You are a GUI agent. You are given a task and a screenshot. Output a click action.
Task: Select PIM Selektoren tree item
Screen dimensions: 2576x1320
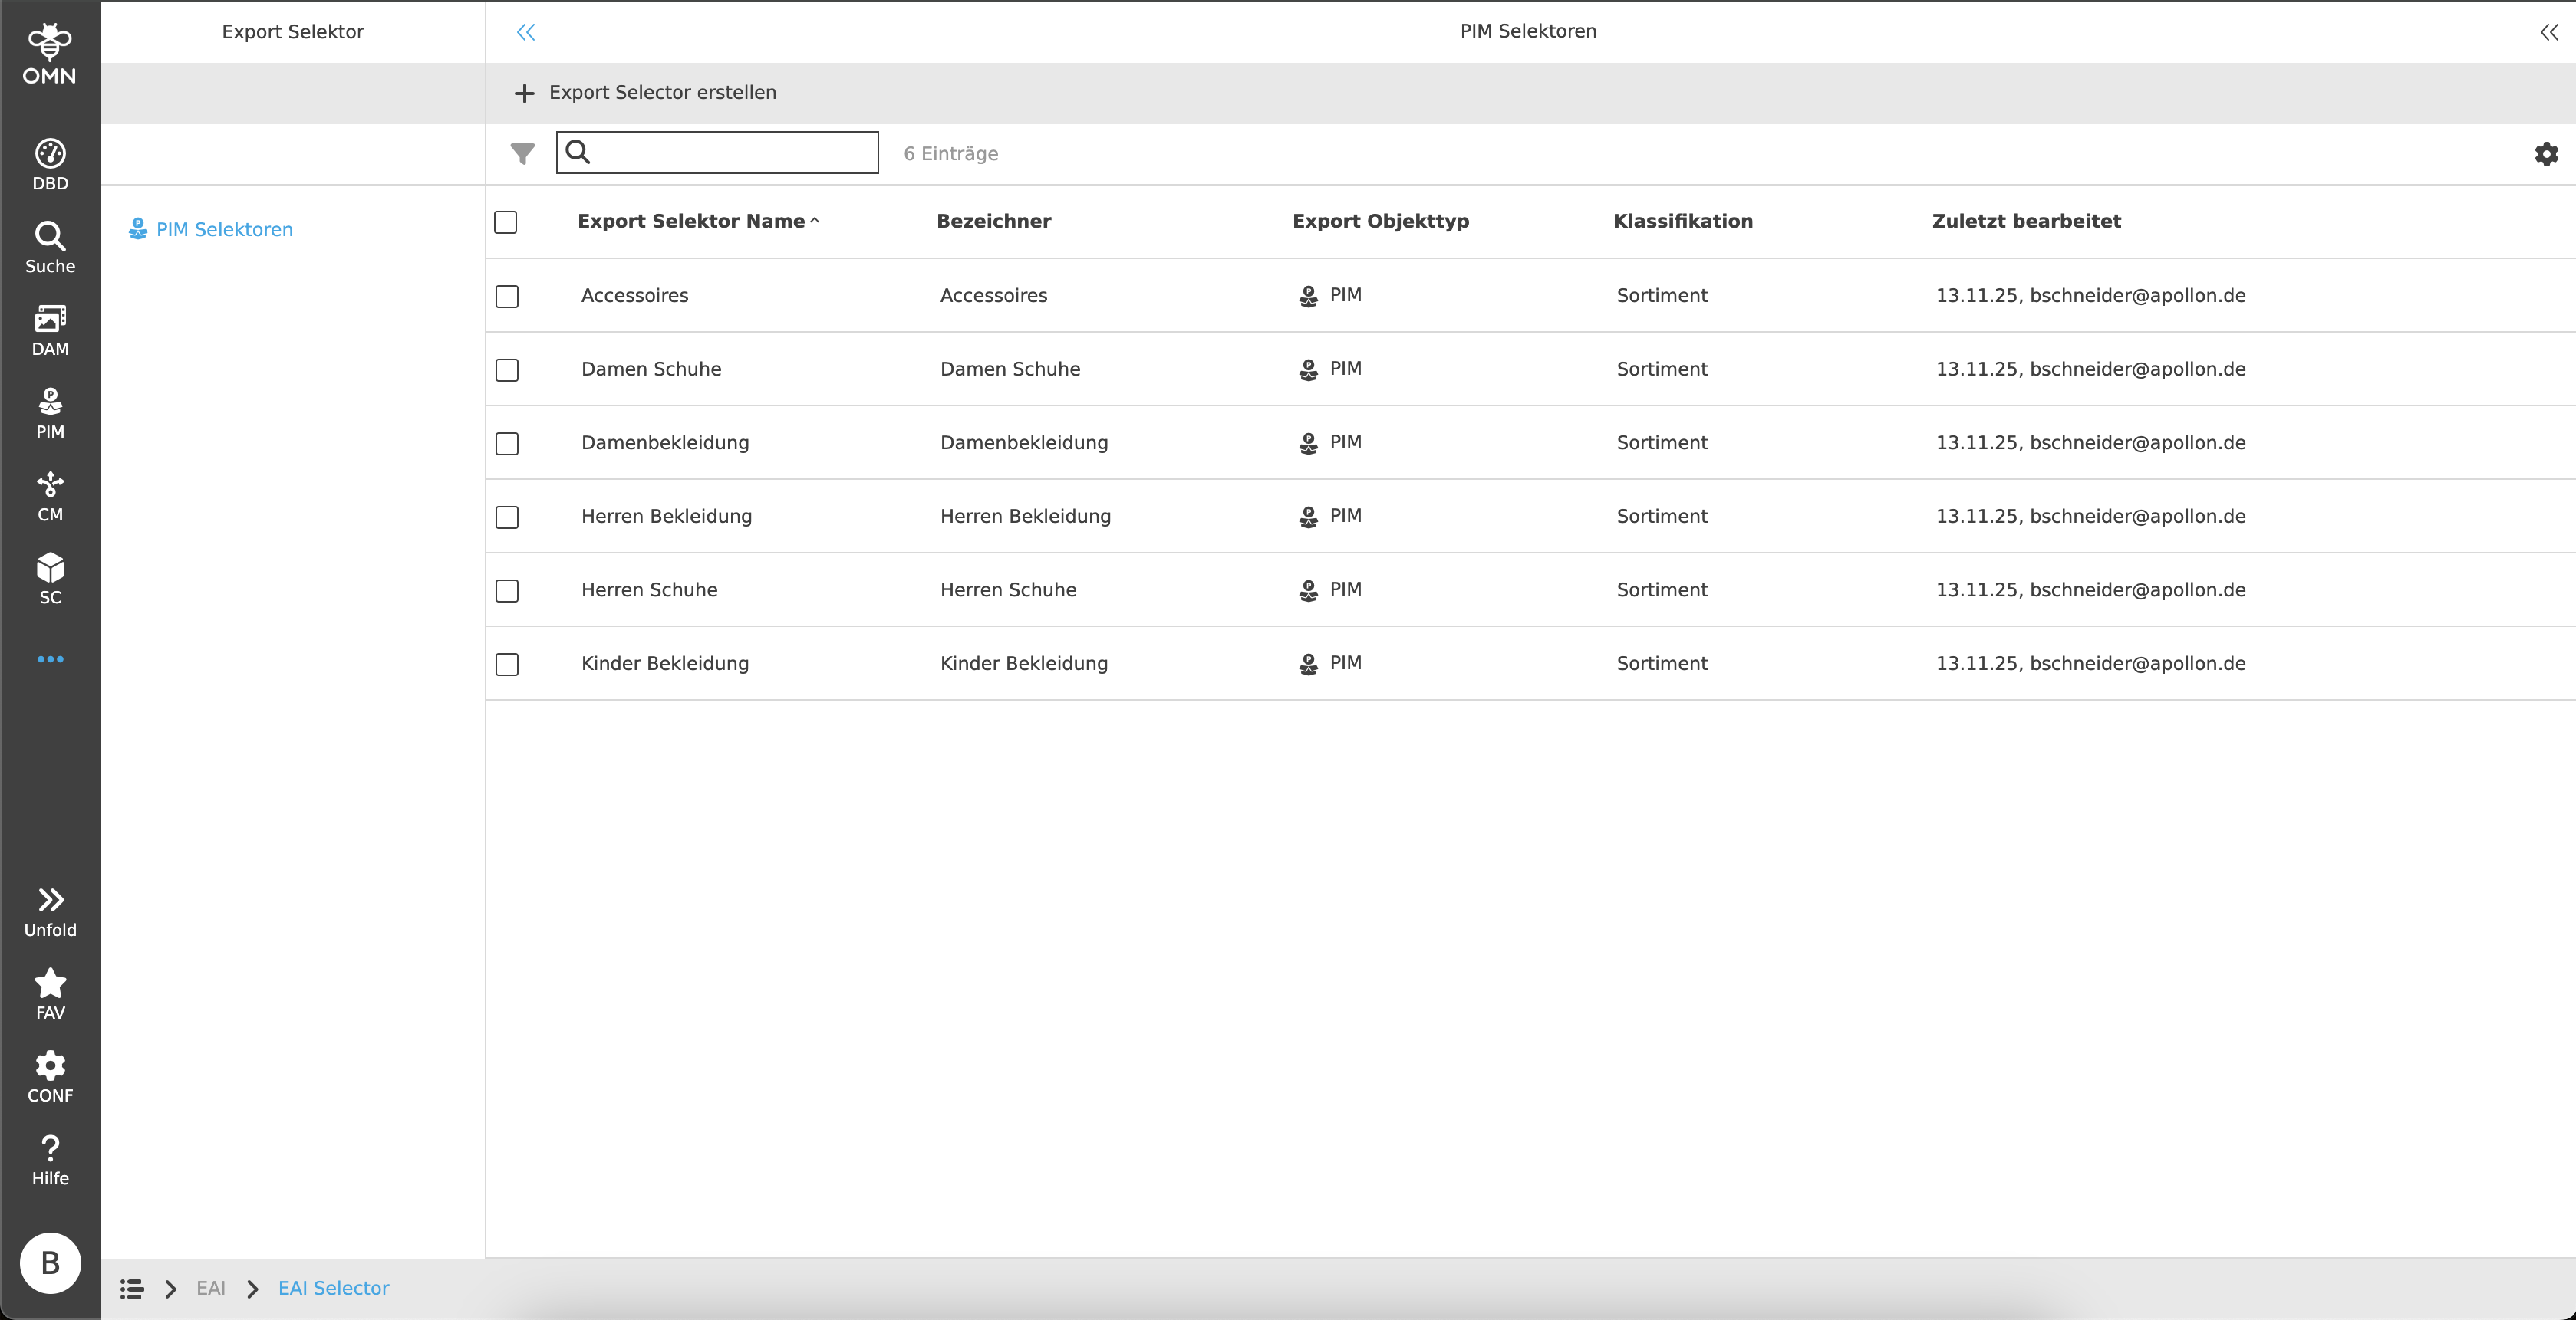pyautogui.click(x=224, y=230)
